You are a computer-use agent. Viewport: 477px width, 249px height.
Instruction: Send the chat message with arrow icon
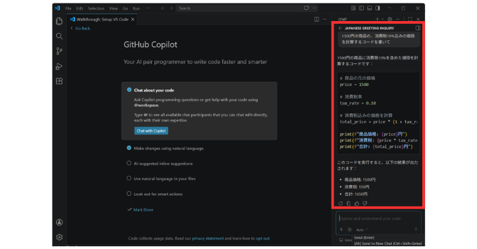415,230
